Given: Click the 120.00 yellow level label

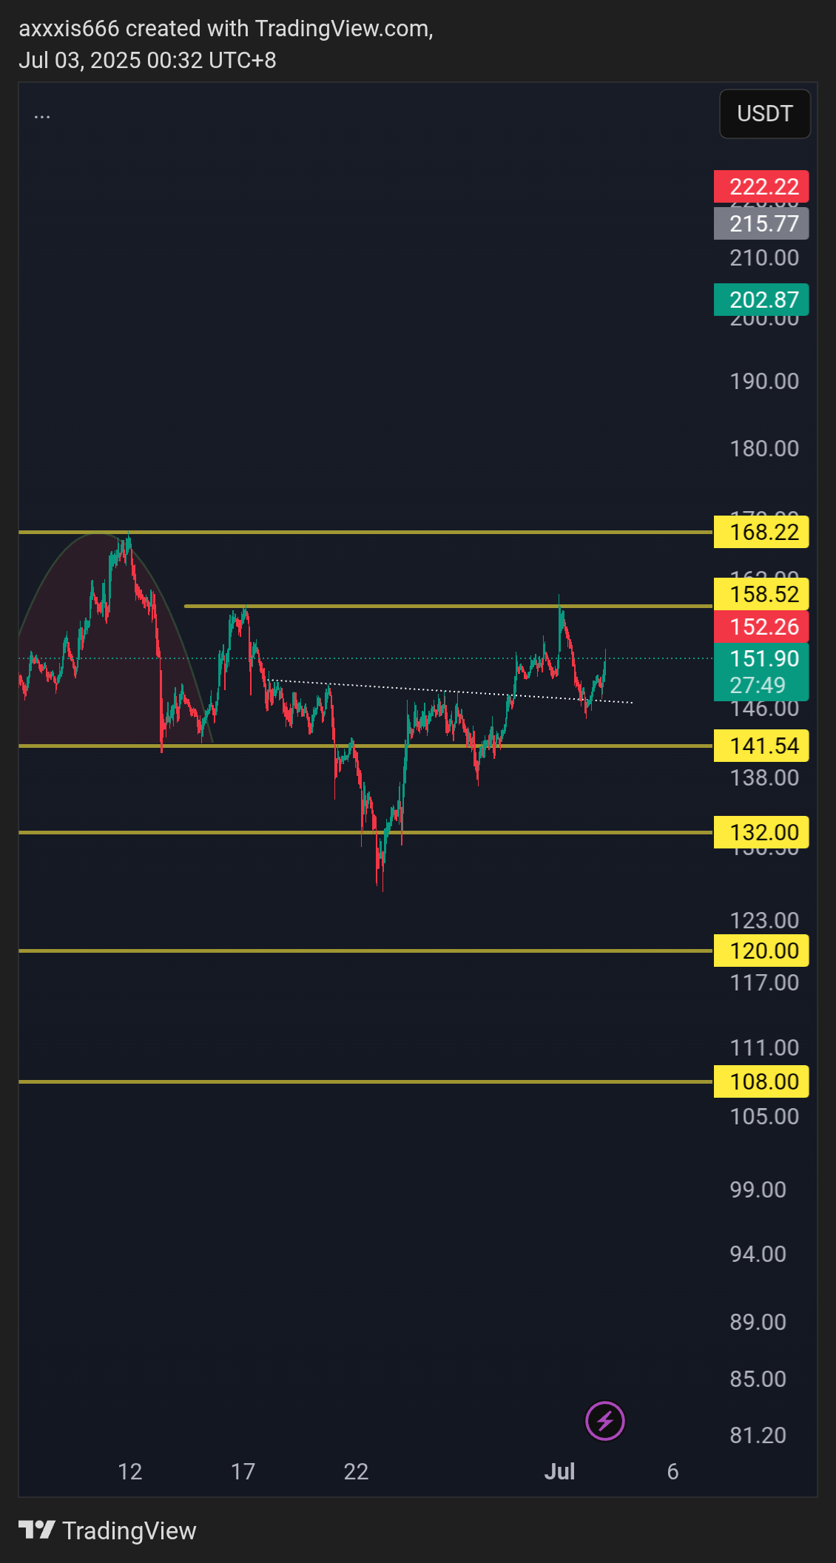Looking at the screenshot, I should click(761, 951).
